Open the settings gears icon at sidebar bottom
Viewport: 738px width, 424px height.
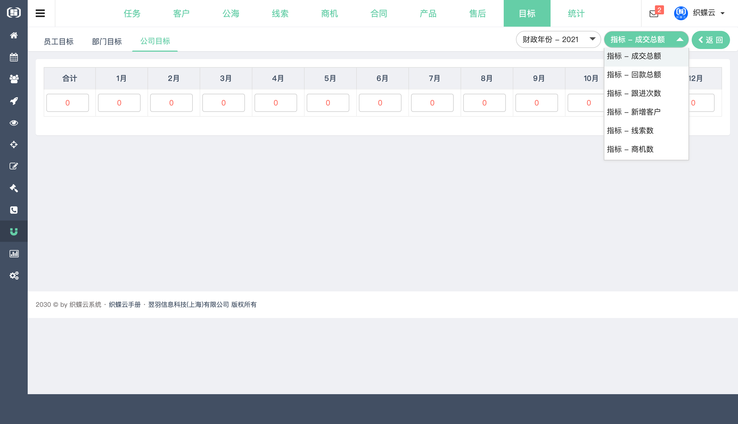point(14,275)
